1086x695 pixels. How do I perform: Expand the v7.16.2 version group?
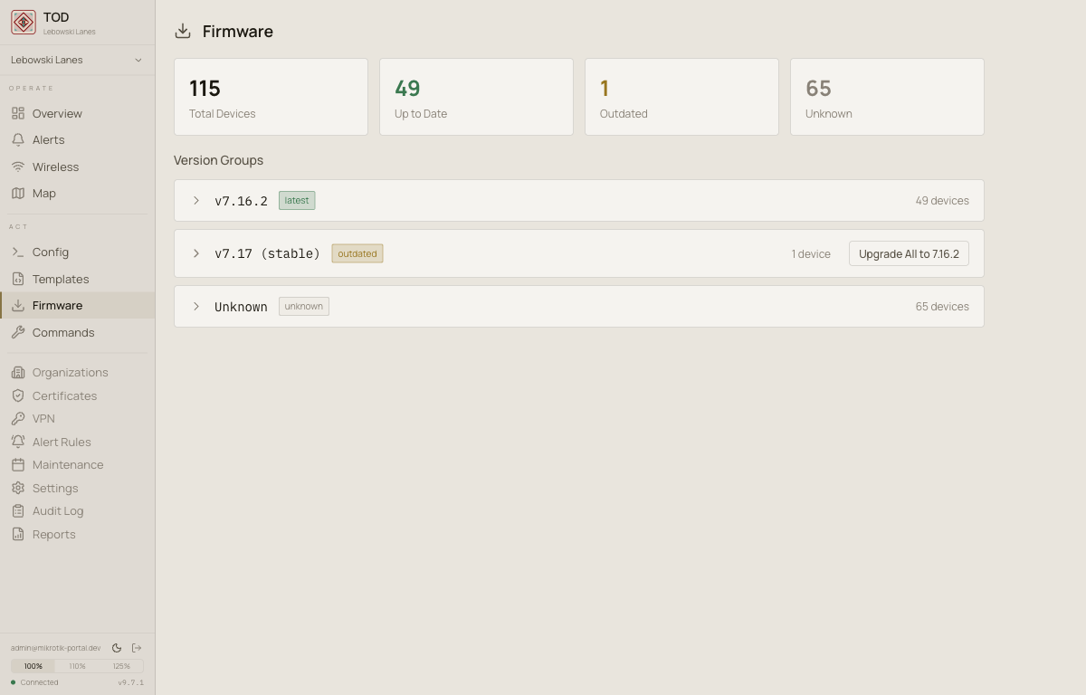tap(196, 200)
